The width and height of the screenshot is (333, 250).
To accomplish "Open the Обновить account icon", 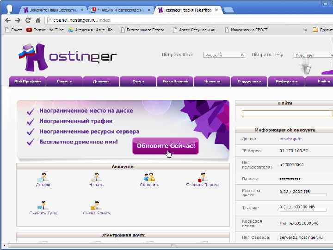I will point(149,180).
